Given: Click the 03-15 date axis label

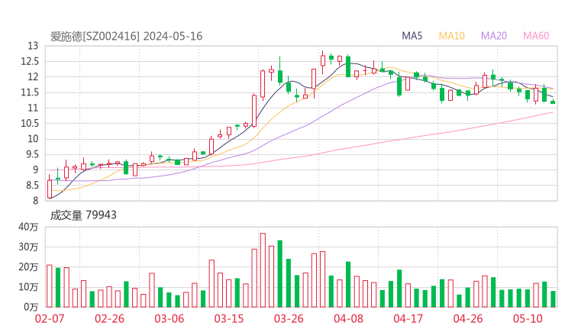Looking at the screenshot, I should pyautogui.click(x=229, y=318).
